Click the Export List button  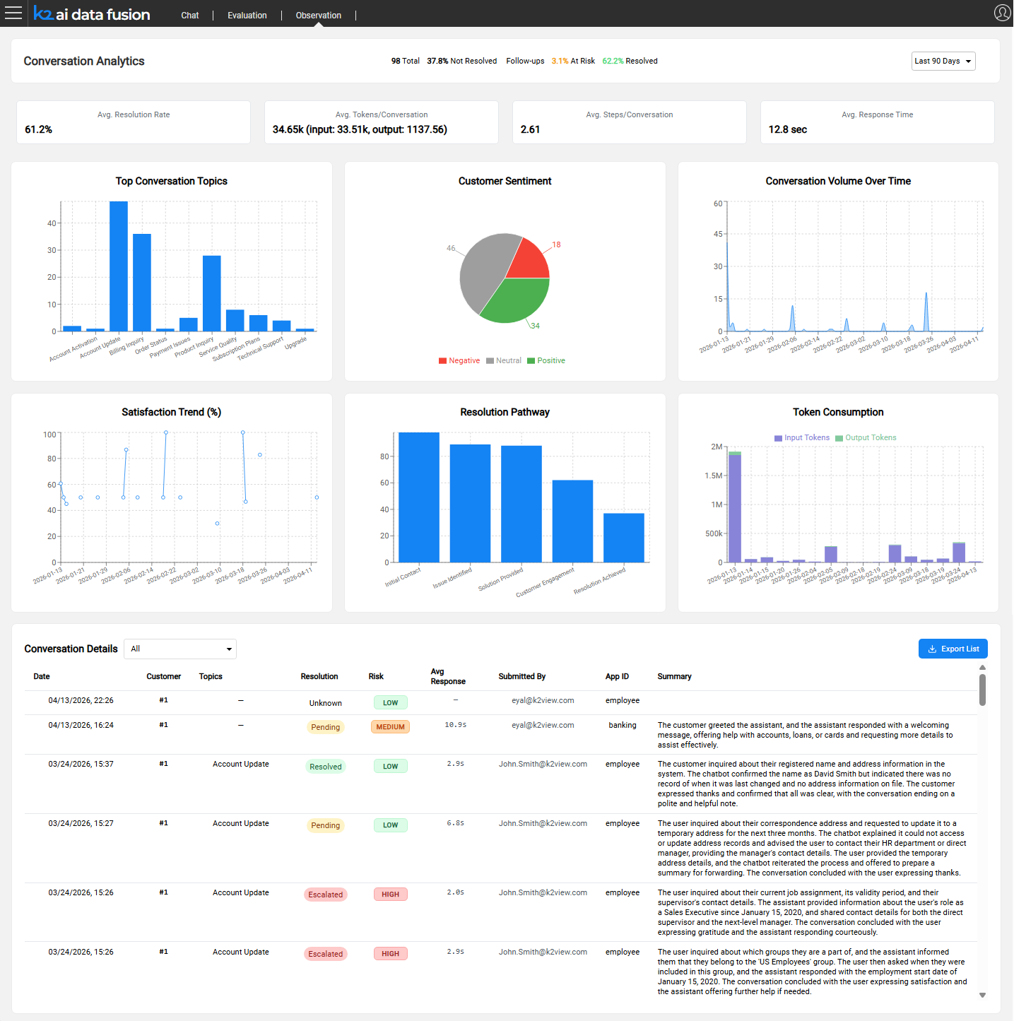953,649
